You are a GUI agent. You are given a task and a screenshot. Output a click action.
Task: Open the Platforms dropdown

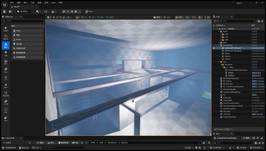pyautogui.click(x=90, y=11)
